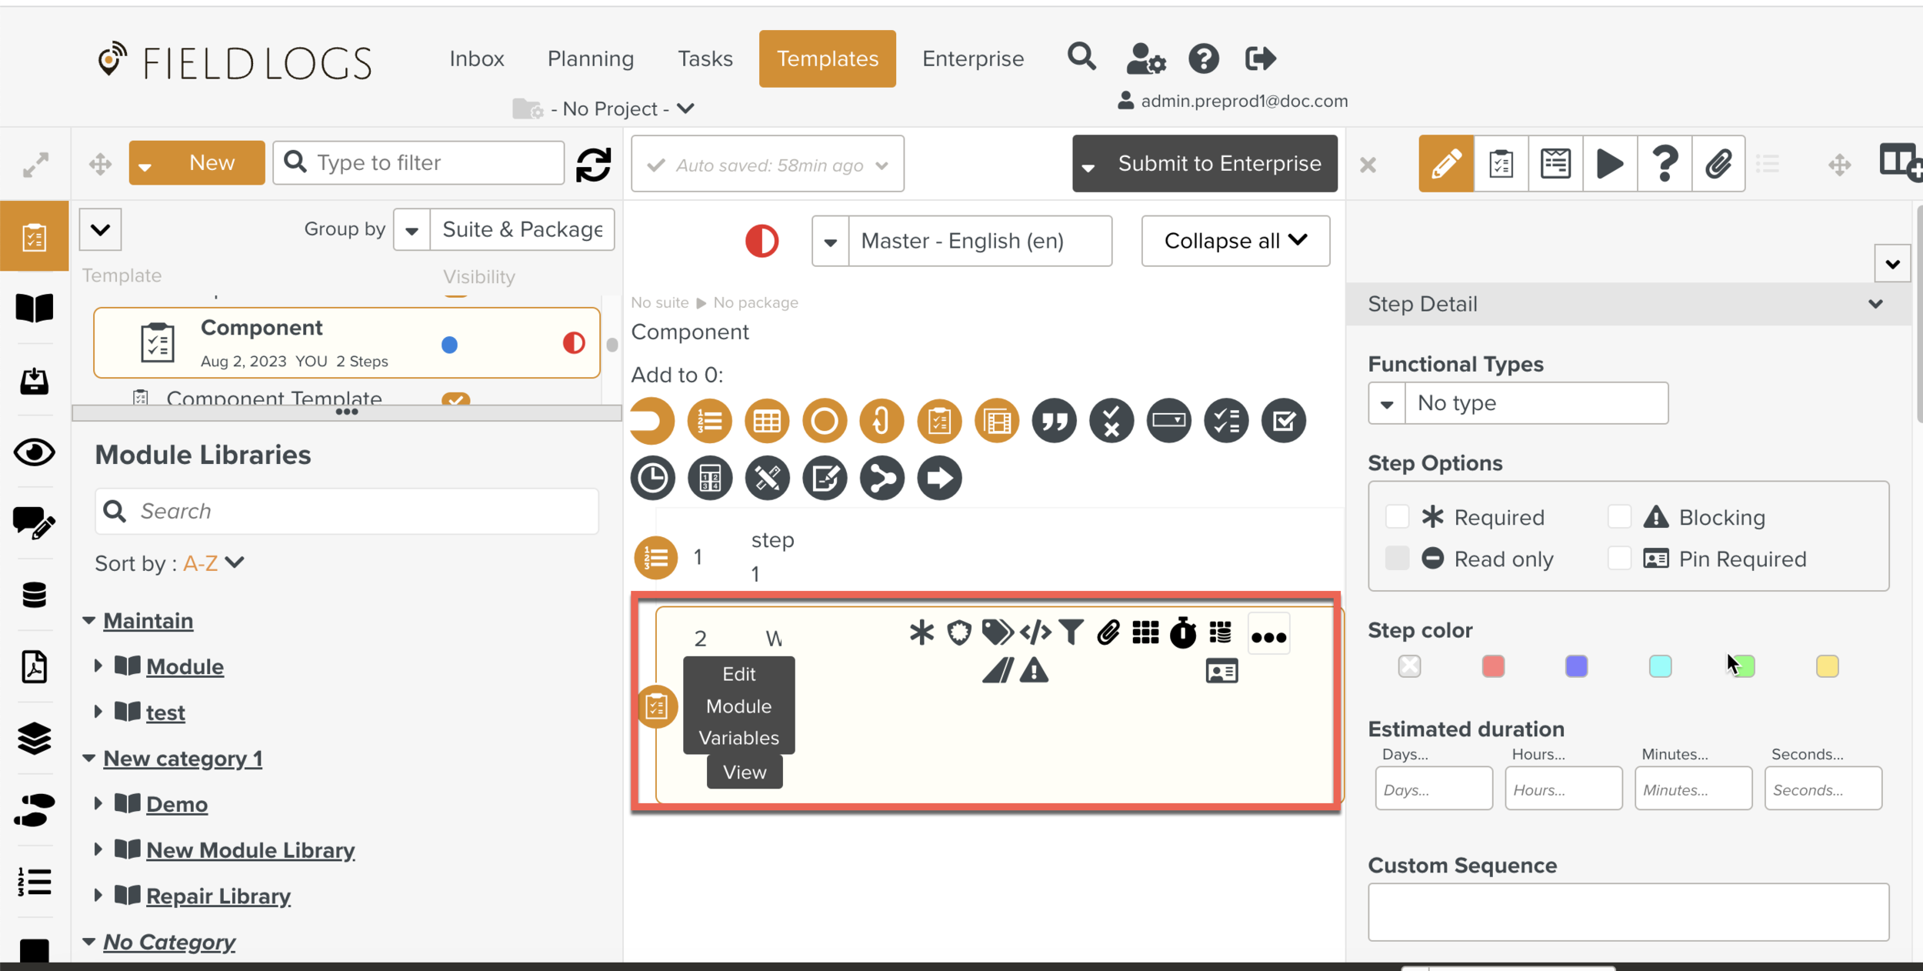Click the timer step type icon
The image size is (1923, 971).
pyautogui.click(x=652, y=478)
